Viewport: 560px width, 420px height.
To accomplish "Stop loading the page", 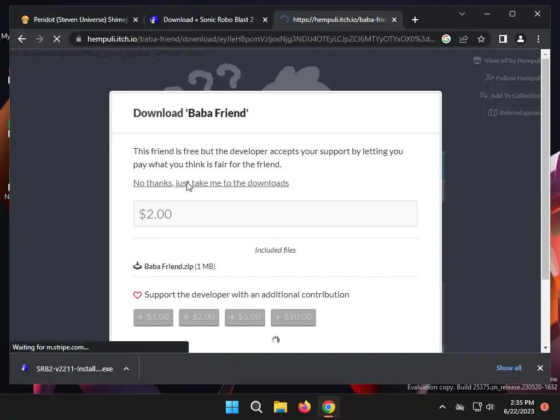I will point(57,39).
